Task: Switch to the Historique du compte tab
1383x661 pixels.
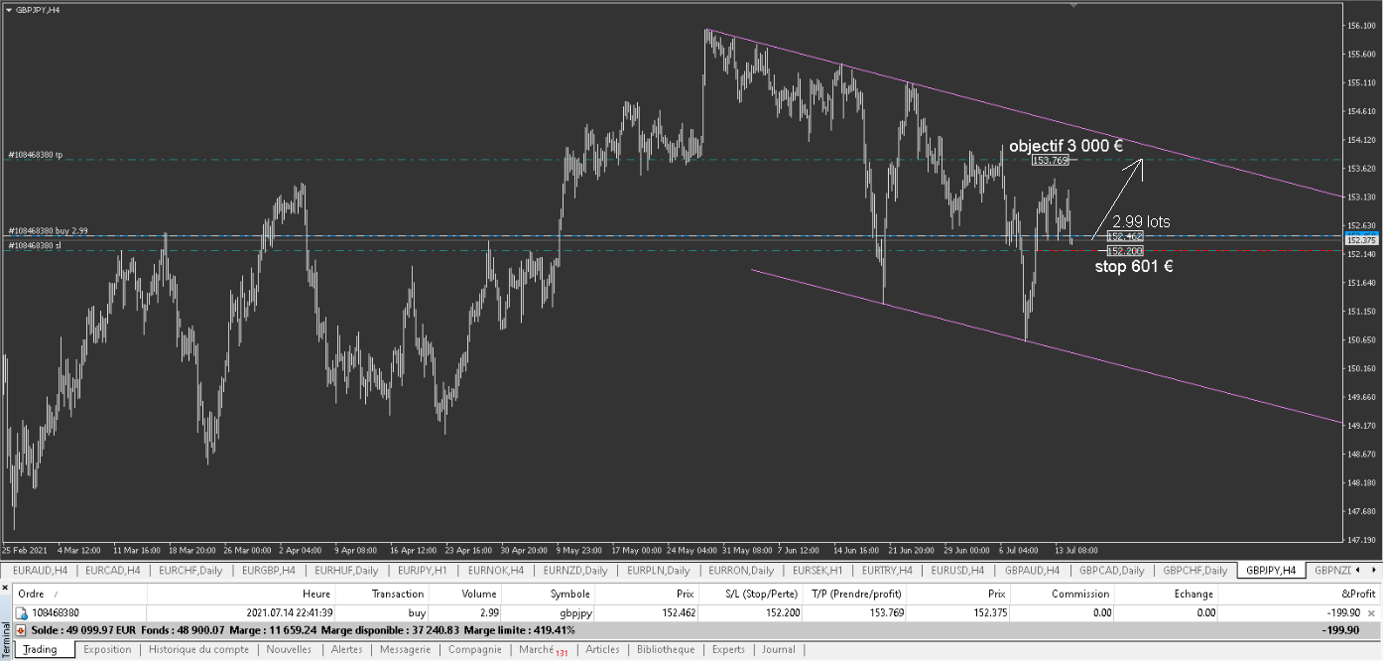Action: pyautogui.click(x=198, y=650)
